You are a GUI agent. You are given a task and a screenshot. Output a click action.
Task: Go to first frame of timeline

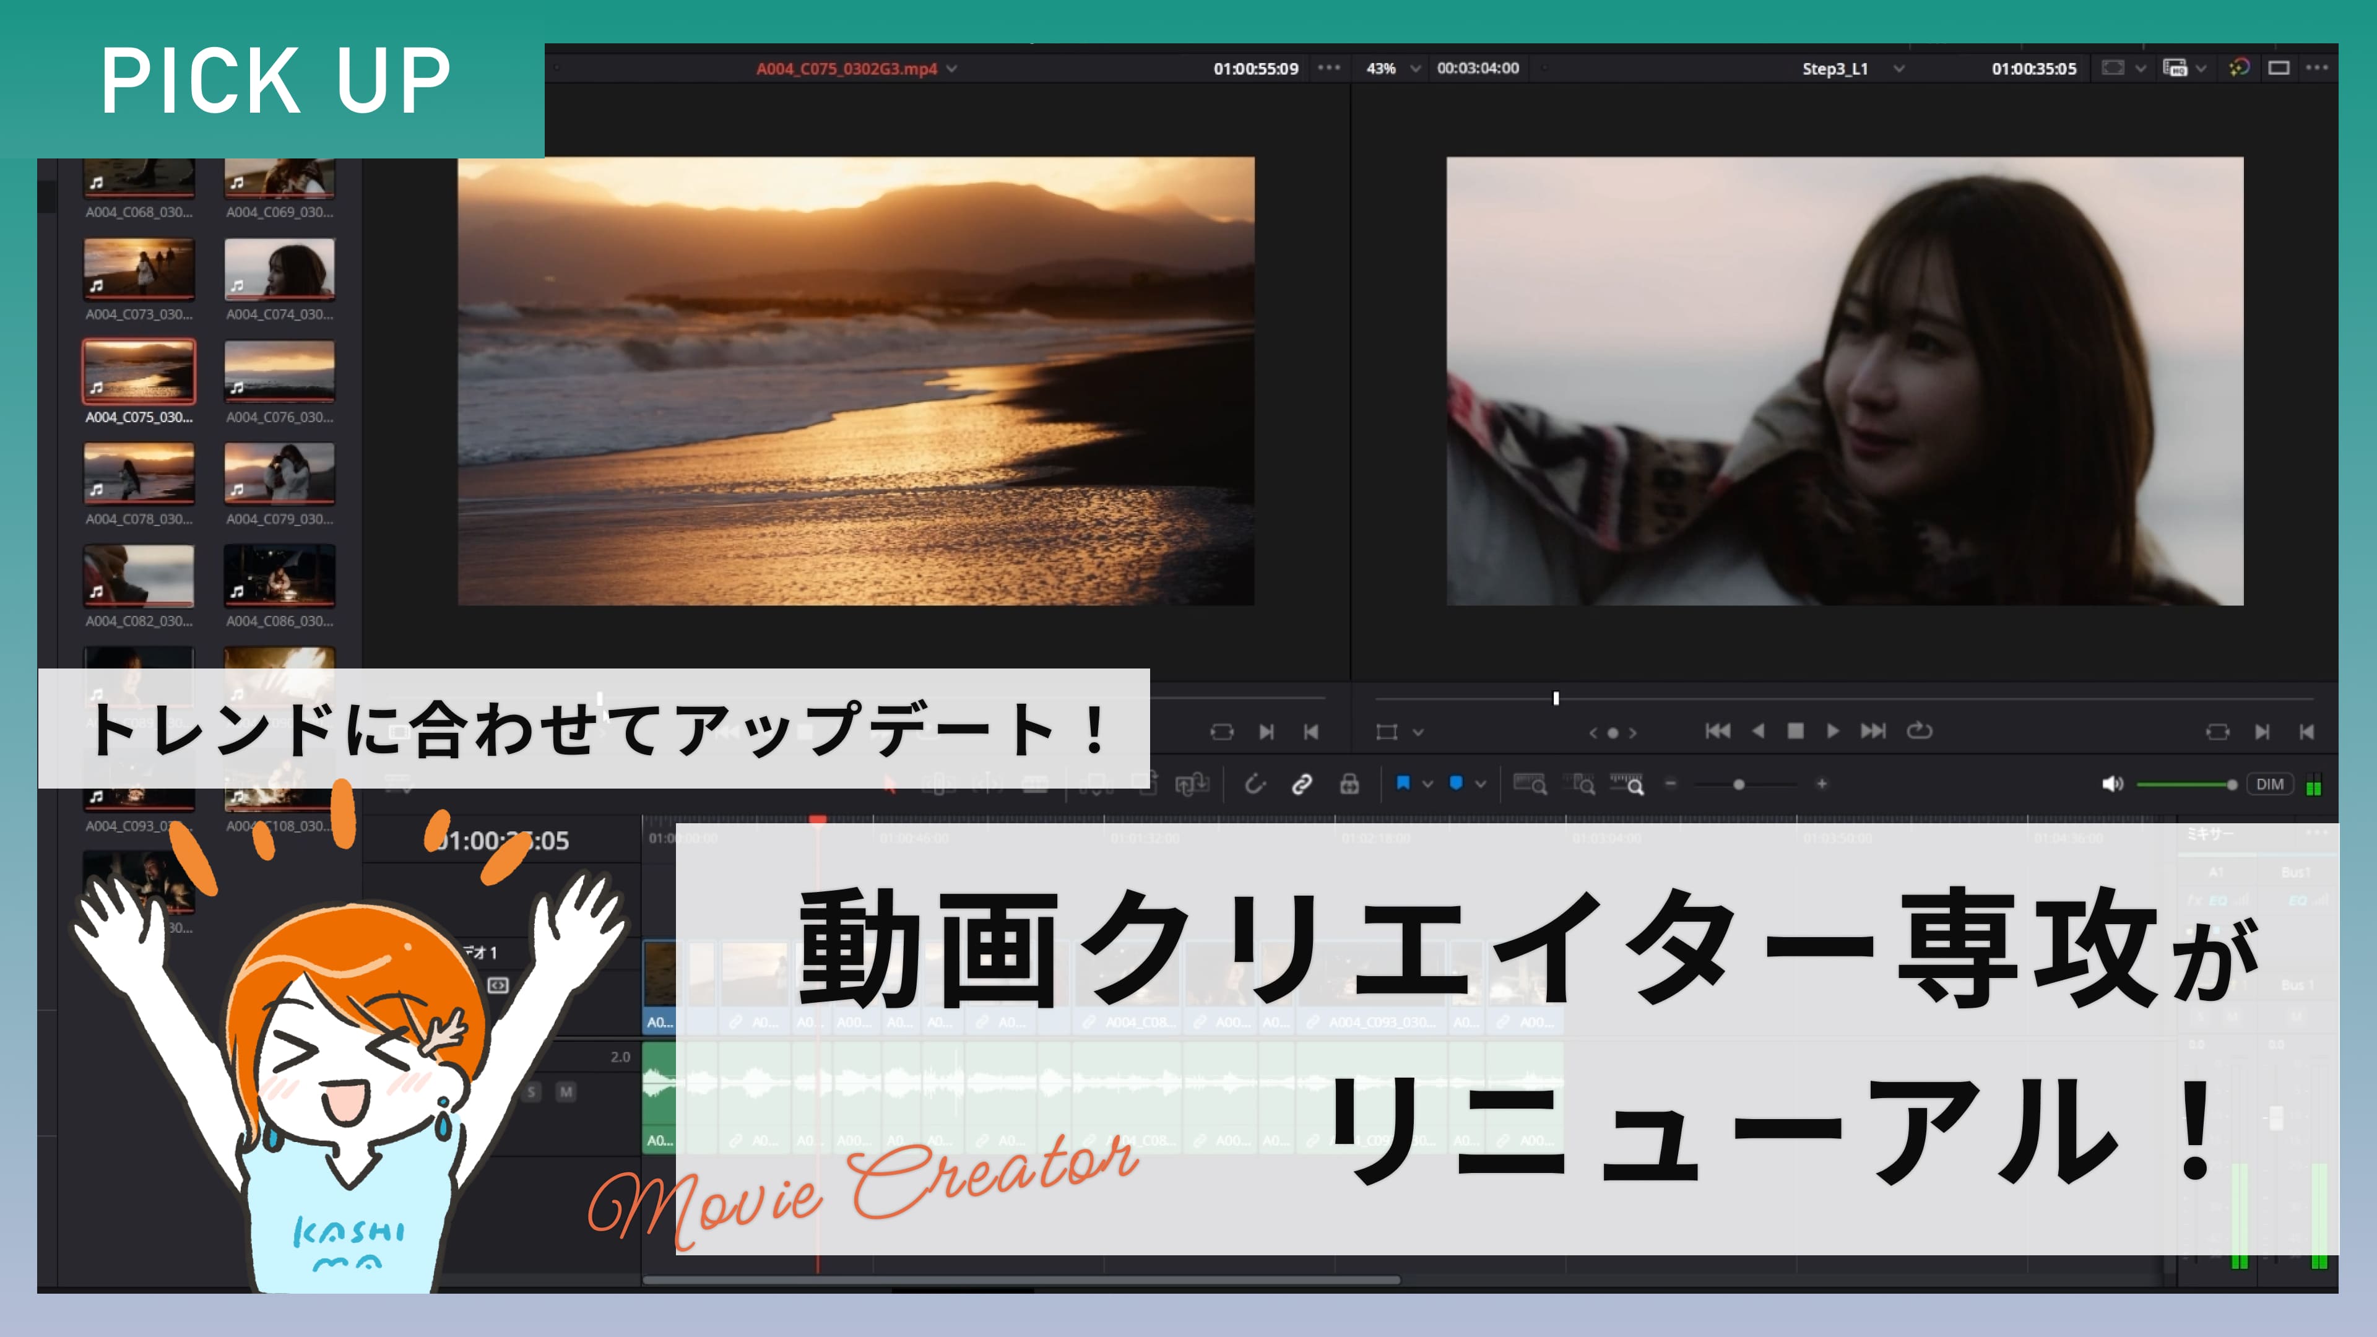pyautogui.click(x=1717, y=731)
